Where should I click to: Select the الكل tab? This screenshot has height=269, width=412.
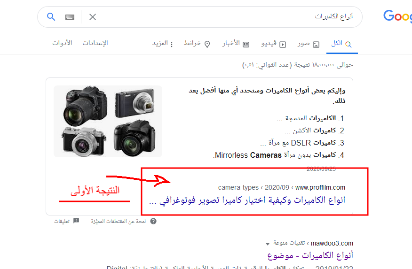[x=341, y=44]
